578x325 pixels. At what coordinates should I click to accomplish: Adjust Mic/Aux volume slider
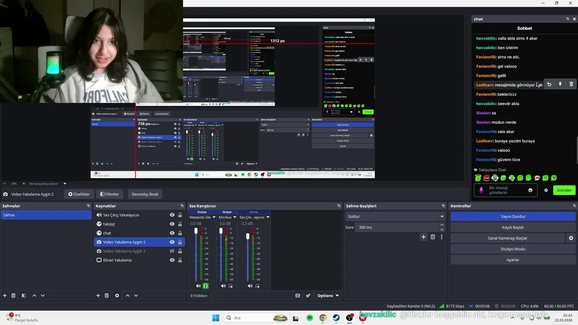pos(221,231)
